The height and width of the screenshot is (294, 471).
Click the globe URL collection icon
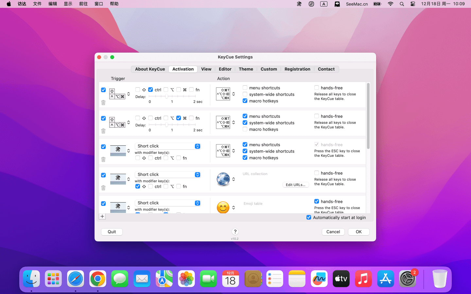tap(223, 179)
